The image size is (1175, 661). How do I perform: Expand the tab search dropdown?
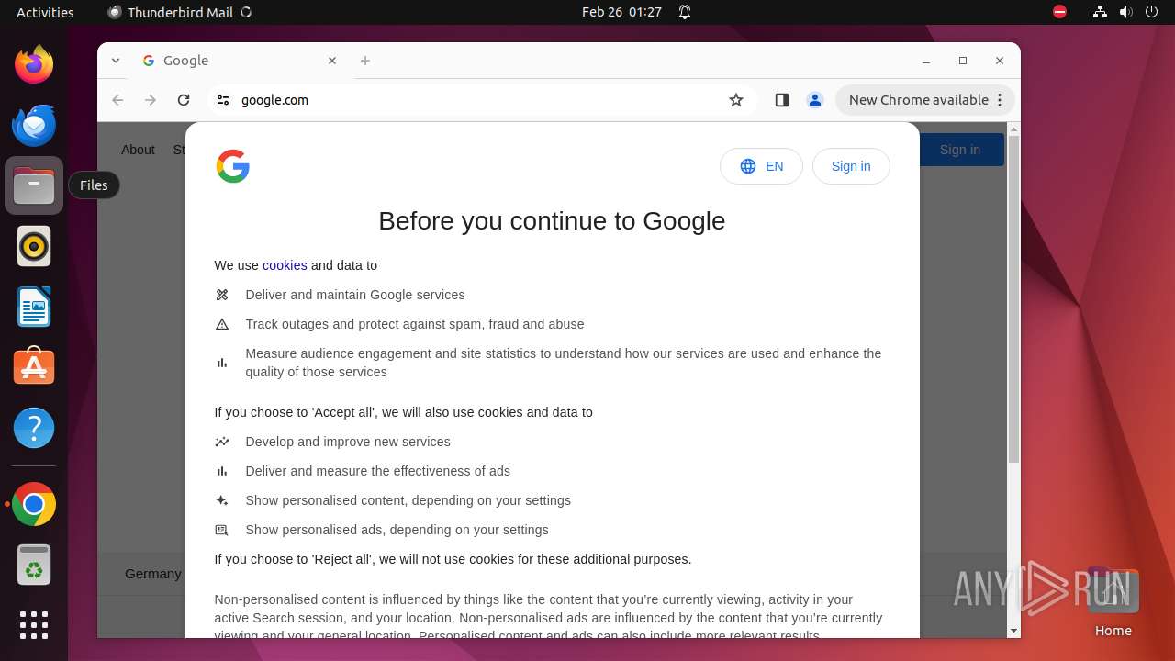[116, 61]
